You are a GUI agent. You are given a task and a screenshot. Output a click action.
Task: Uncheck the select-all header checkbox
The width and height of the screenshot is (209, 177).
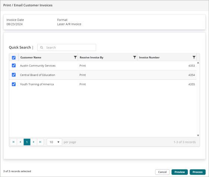[14, 58]
